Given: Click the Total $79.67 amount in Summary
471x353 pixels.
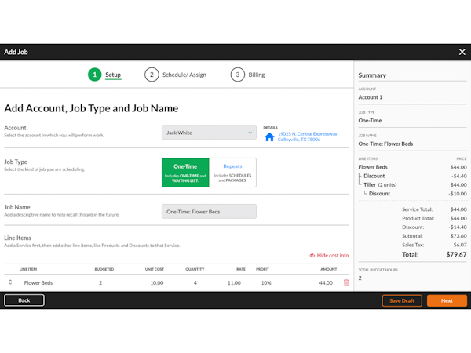Looking at the screenshot, I should 456,254.
